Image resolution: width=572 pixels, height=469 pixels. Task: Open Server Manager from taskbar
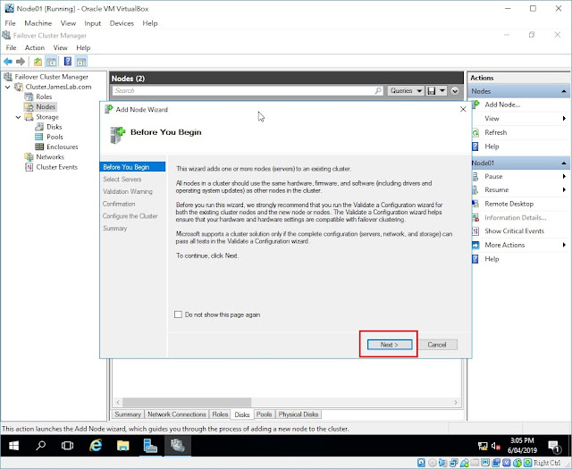150,445
